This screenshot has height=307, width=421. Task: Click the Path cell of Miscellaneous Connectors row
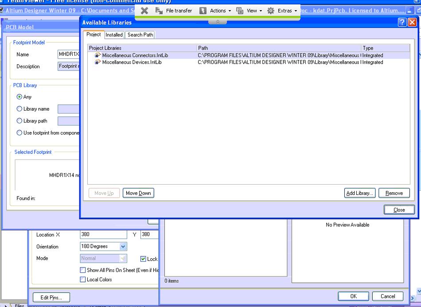tap(279, 55)
